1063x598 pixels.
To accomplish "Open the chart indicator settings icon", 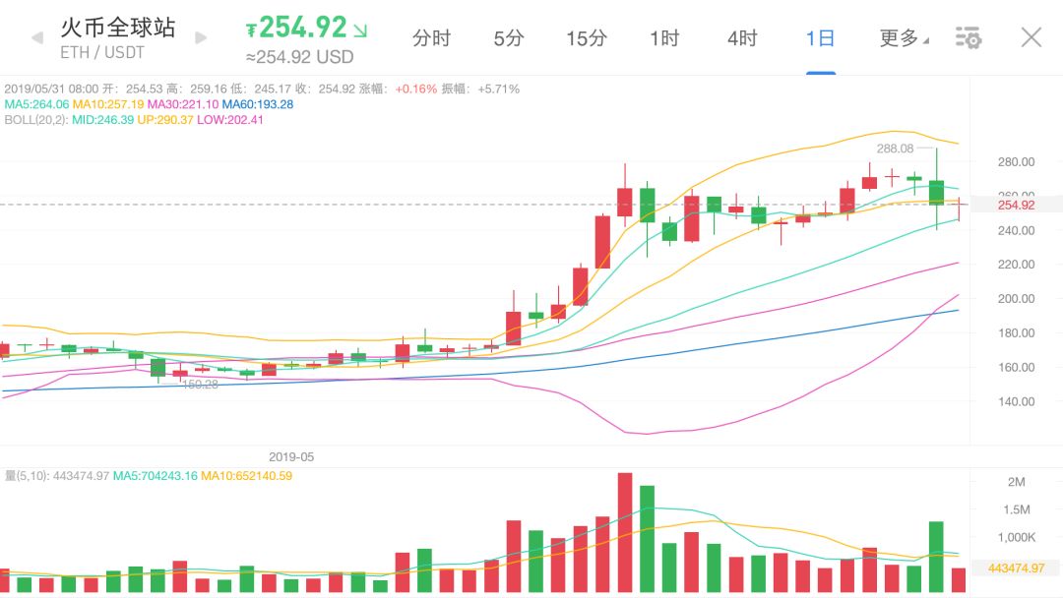I will [x=969, y=38].
